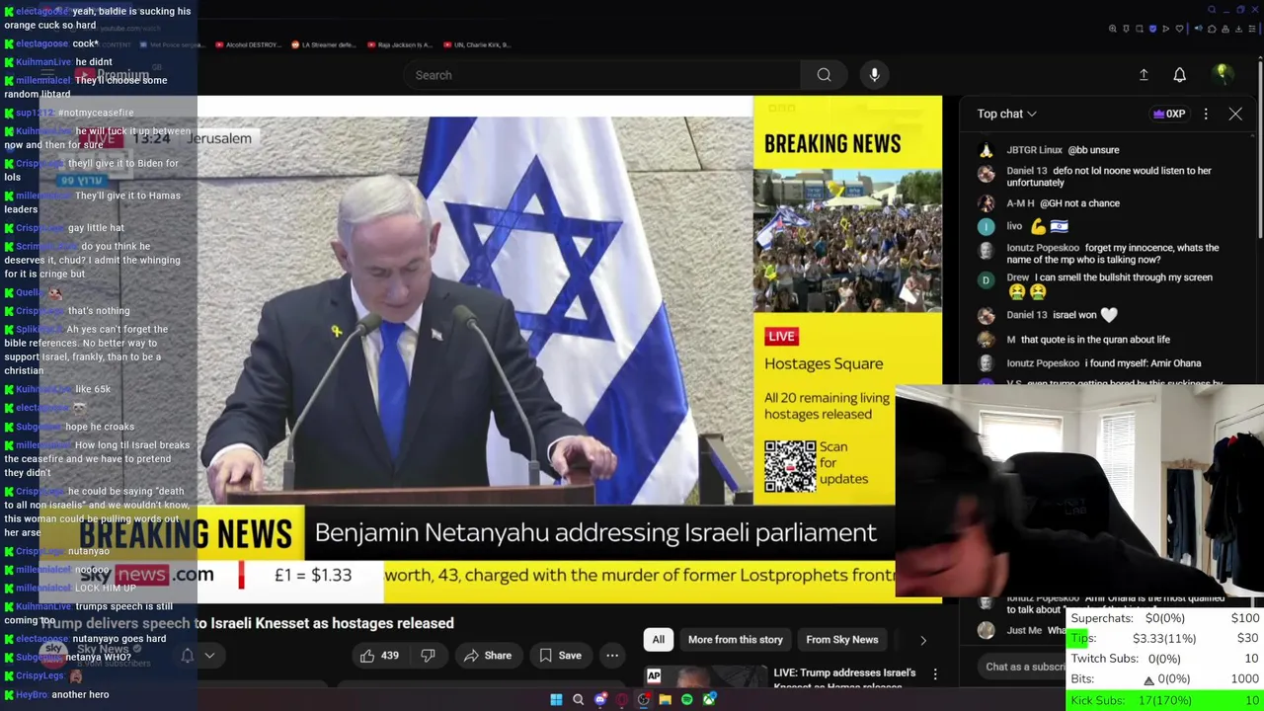Click Drew's 'I can smell the bullshit' message
Screen dimensions: 1264x711
(1096, 284)
